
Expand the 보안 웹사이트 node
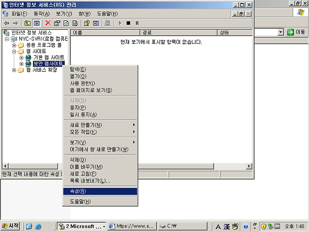(21, 64)
